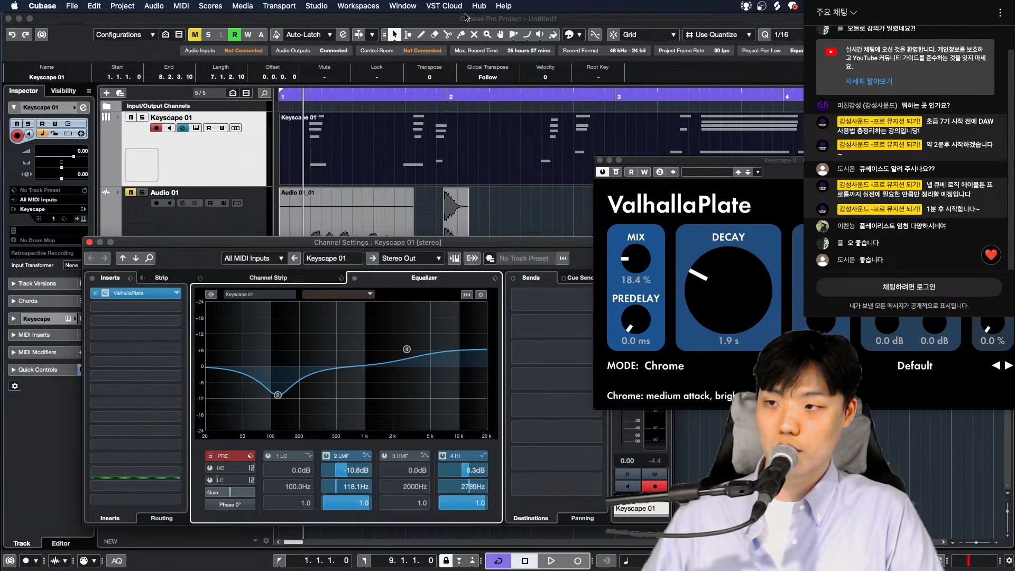Click EQ curve point 2 in graph
Screen dimensions: 1015x571
(x=278, y=395)
